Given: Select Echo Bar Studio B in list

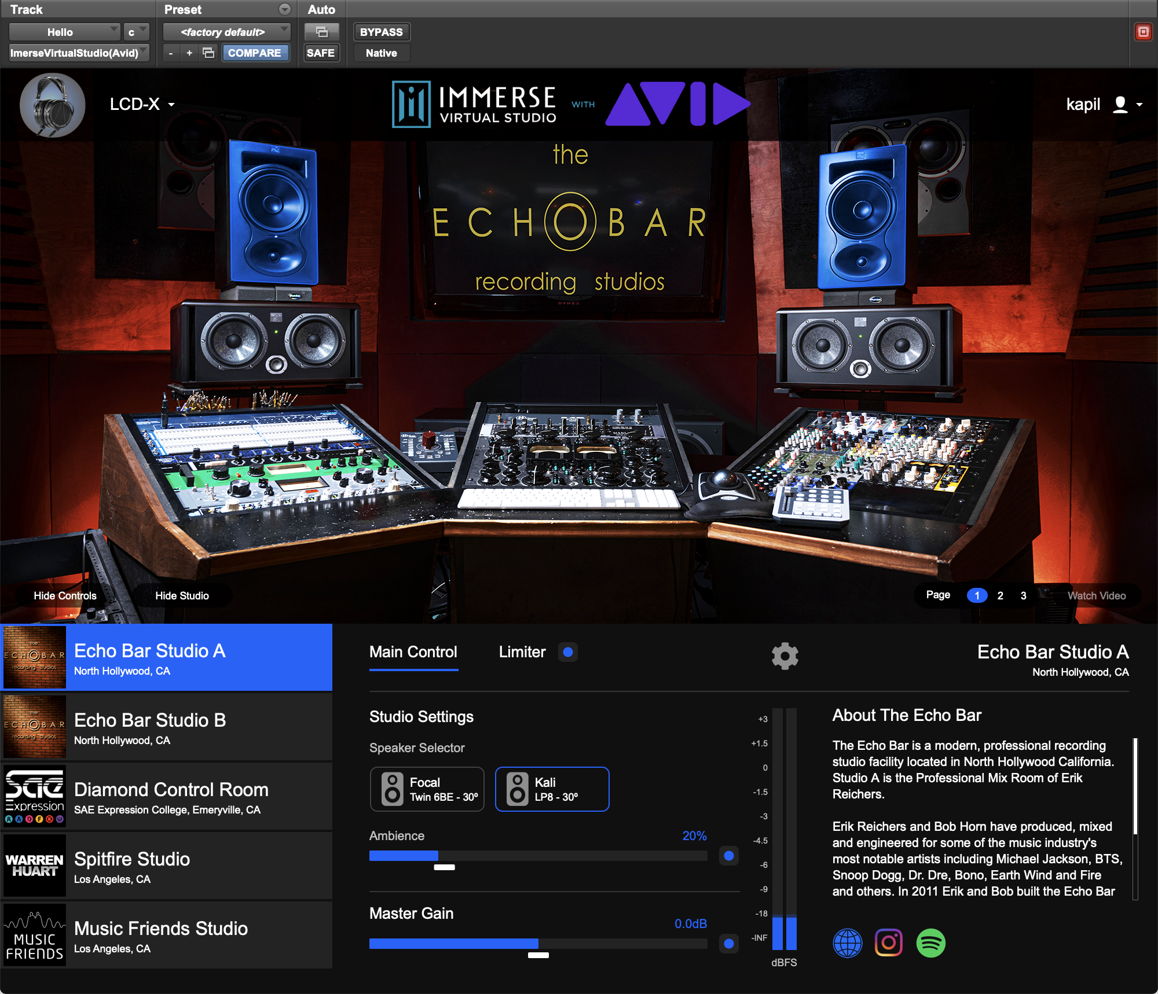Looking at the screenshot, I should coord(166,727).
